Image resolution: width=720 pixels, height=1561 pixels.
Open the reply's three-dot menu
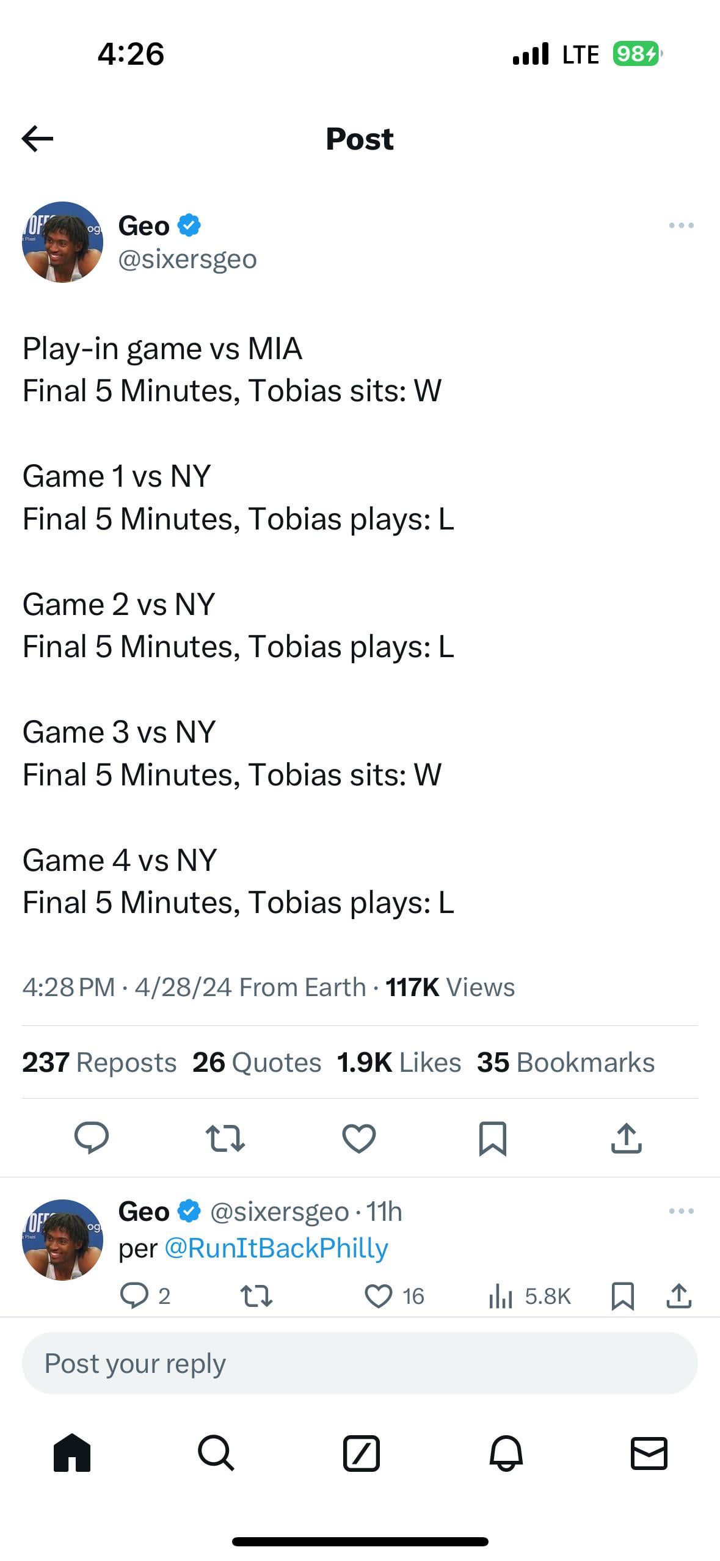pyautogui.click(x=681, y=1210)
